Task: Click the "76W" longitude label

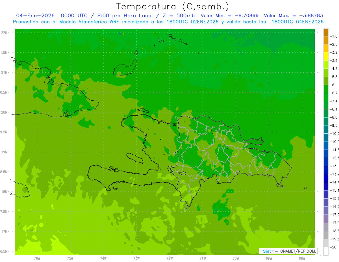Action: click(x=37, y=258)
